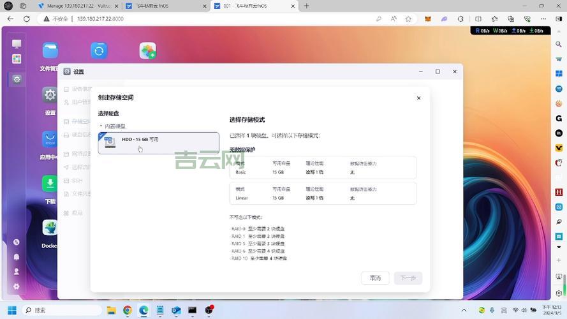
Task: Show hidden system tray icons
Action: pos(464,310)
